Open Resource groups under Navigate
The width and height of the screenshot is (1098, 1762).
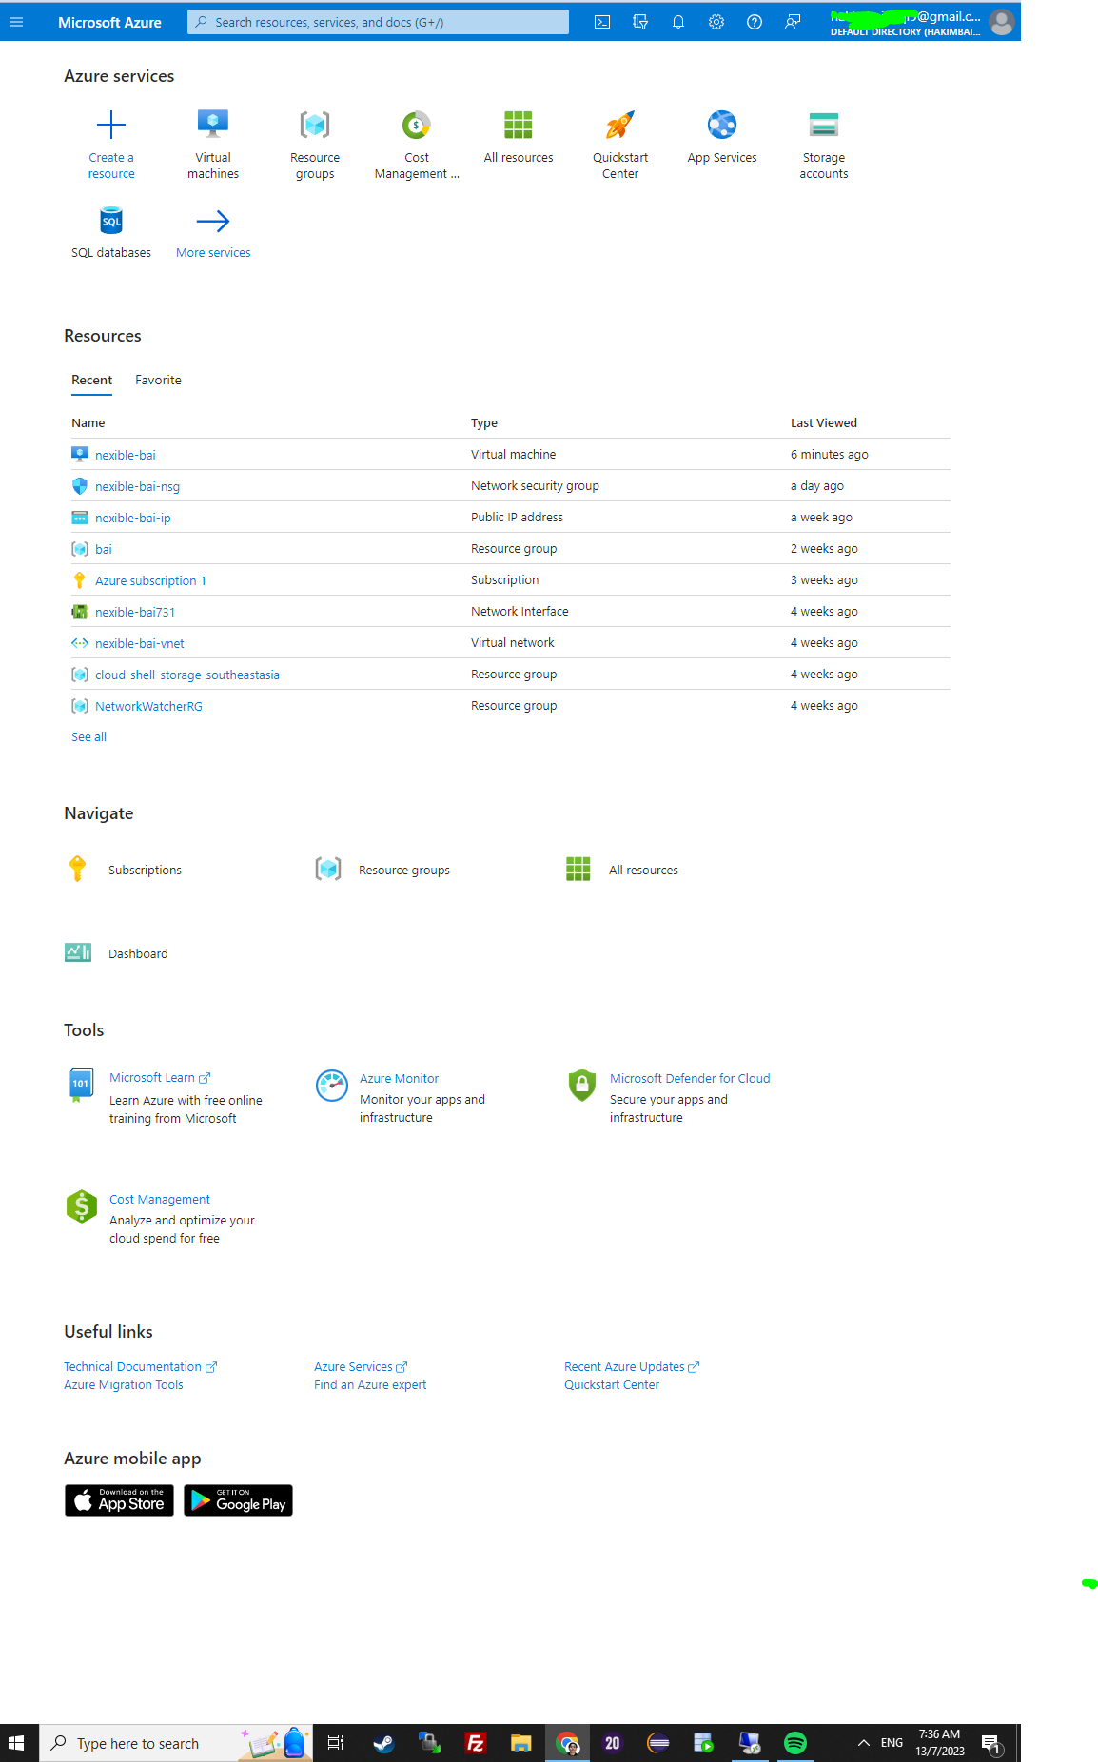click(382, 870)
